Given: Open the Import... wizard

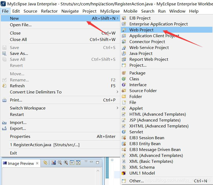Looking at the screenshot, I should pyautogui.click(x=61, y=123).
